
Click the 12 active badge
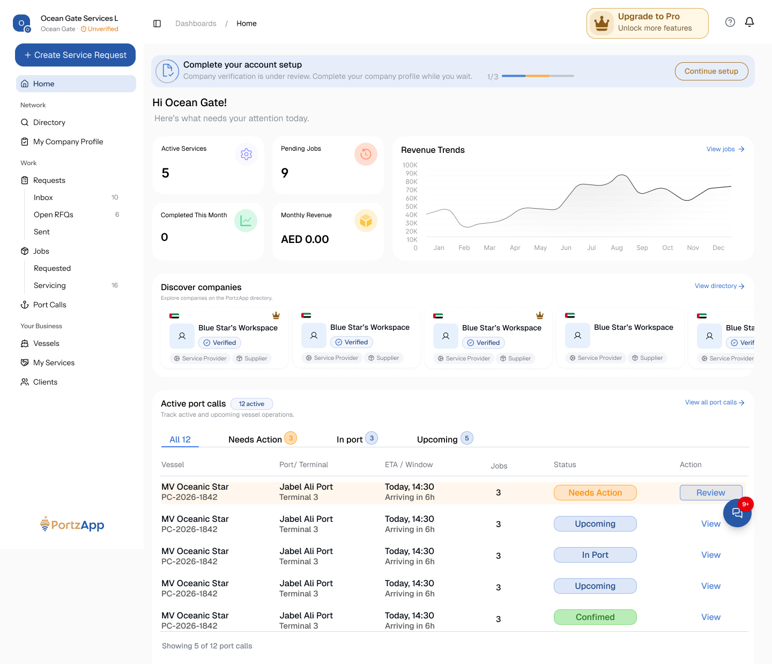(251, 404)
